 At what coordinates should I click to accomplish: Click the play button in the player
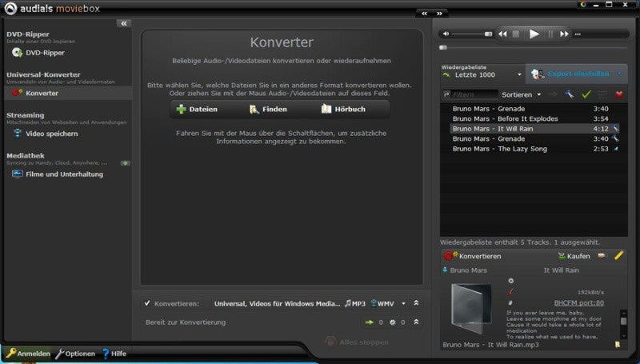click(534, 34)
